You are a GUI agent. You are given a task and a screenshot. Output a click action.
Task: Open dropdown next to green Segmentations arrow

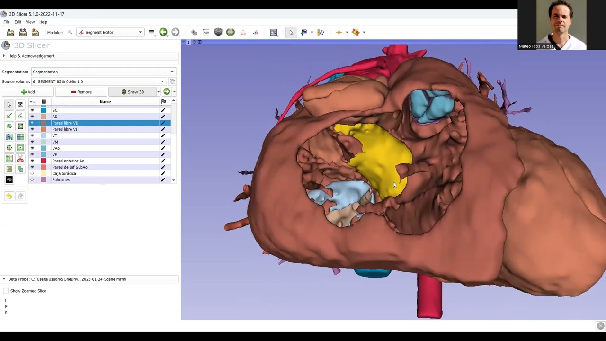pos(174,92)
